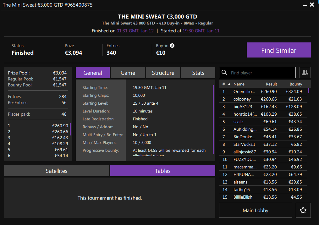Select the Tables tab

tap(163, 171)
